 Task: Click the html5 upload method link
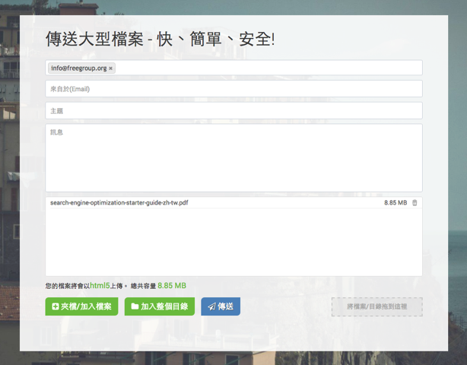point(100,285)
